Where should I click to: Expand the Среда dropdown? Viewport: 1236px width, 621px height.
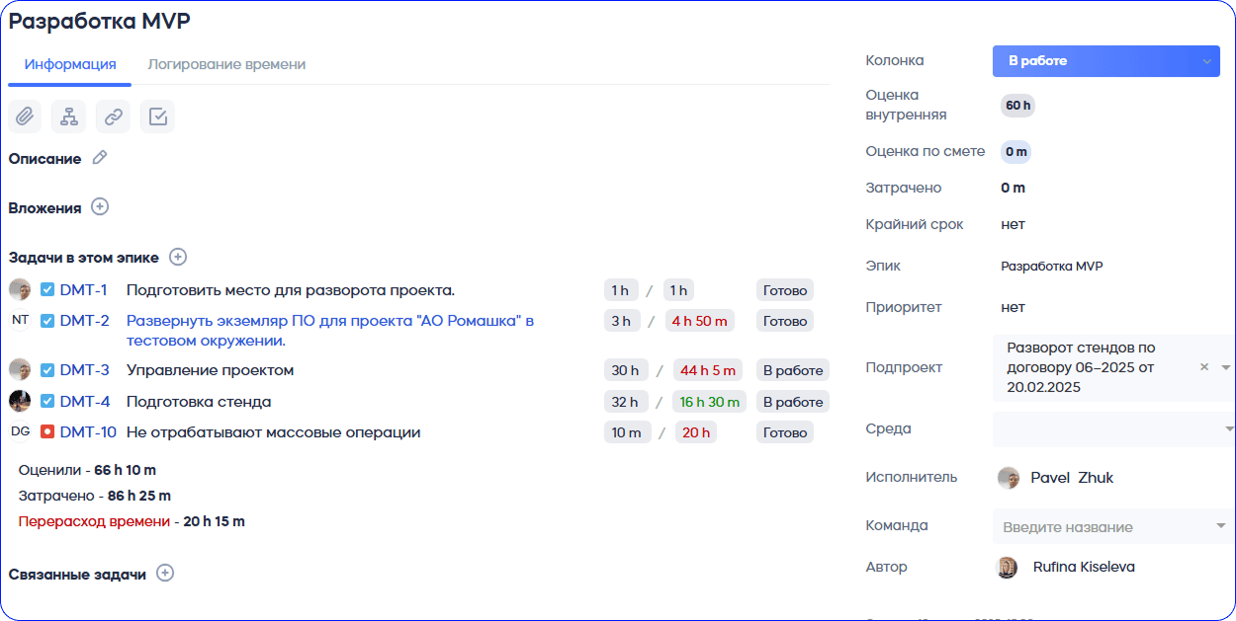click(x=1113, y=428)
